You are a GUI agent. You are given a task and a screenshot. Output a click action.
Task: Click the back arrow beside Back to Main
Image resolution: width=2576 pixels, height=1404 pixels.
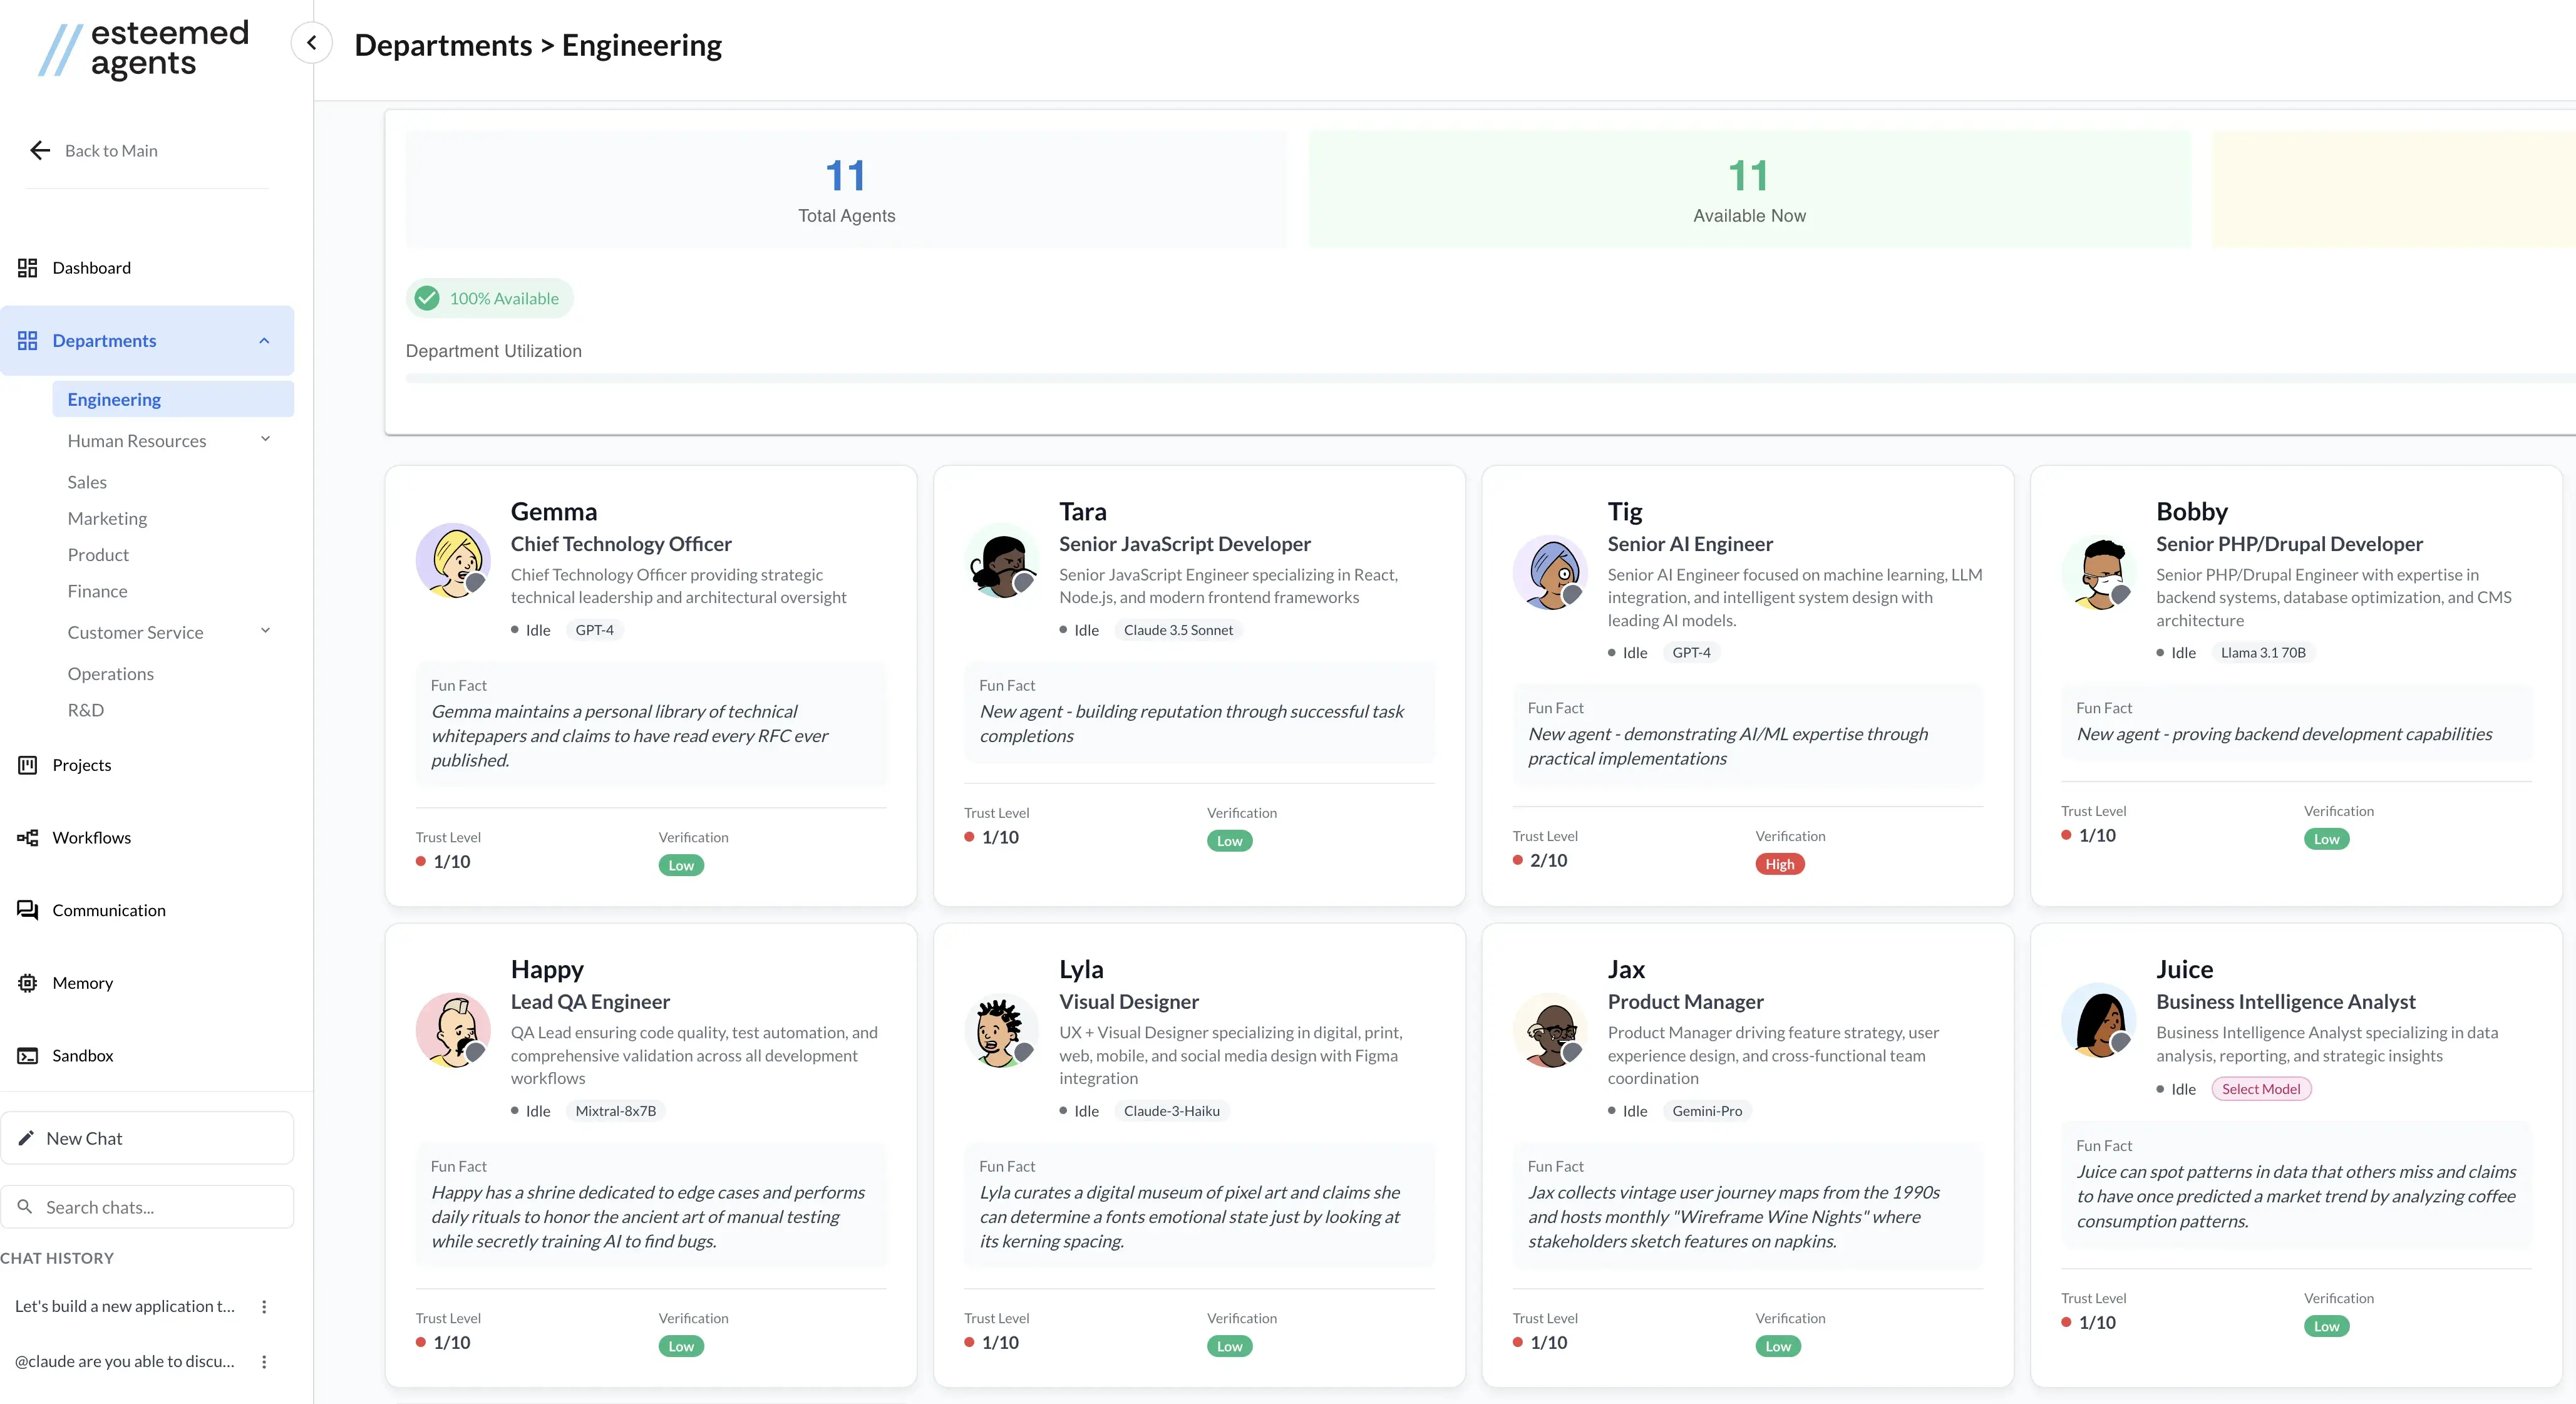pyautogui.click(x=40, y=151)
